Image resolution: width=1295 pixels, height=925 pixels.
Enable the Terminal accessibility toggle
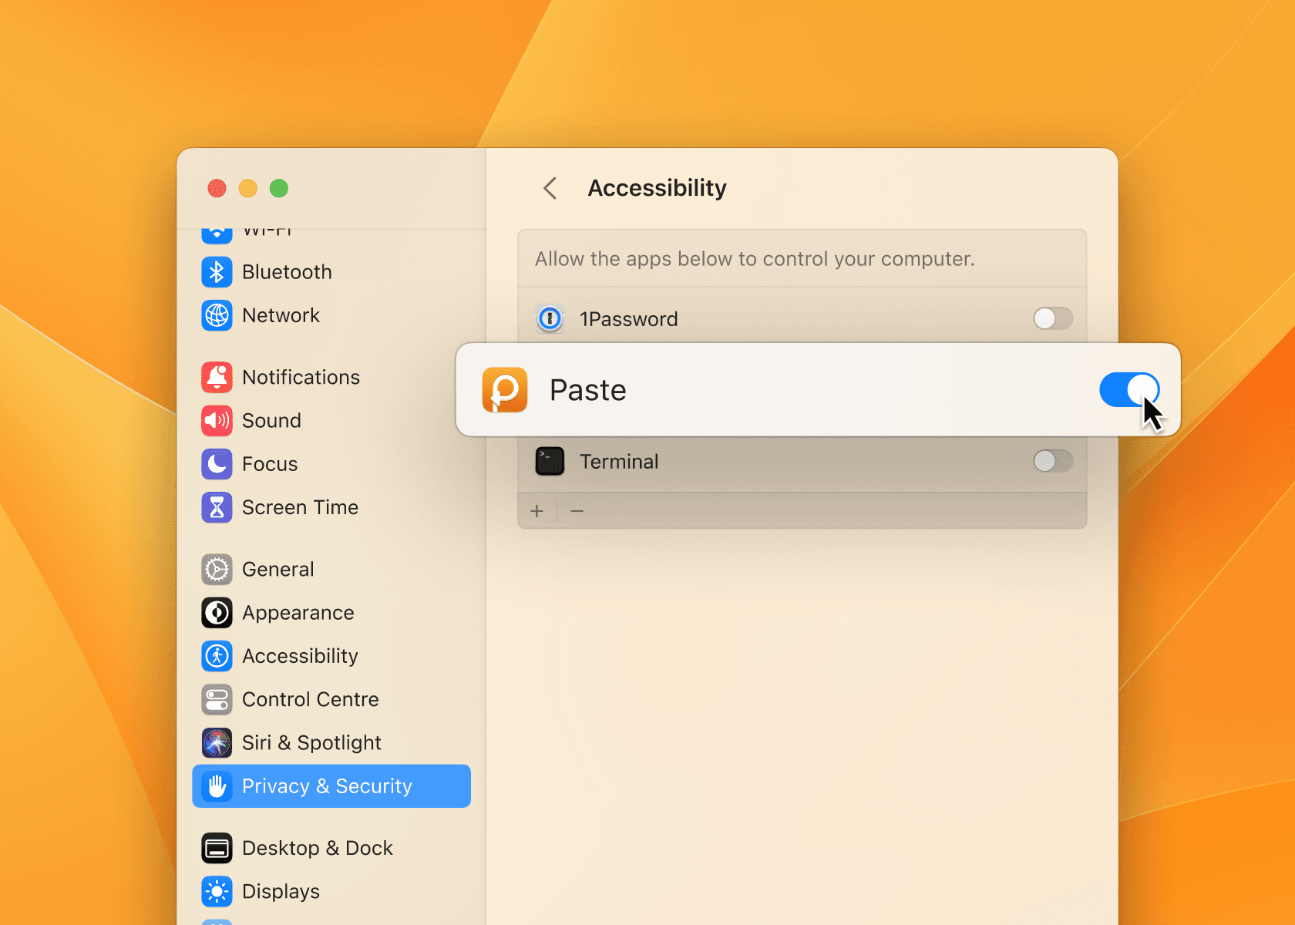tap(1052, 462)
